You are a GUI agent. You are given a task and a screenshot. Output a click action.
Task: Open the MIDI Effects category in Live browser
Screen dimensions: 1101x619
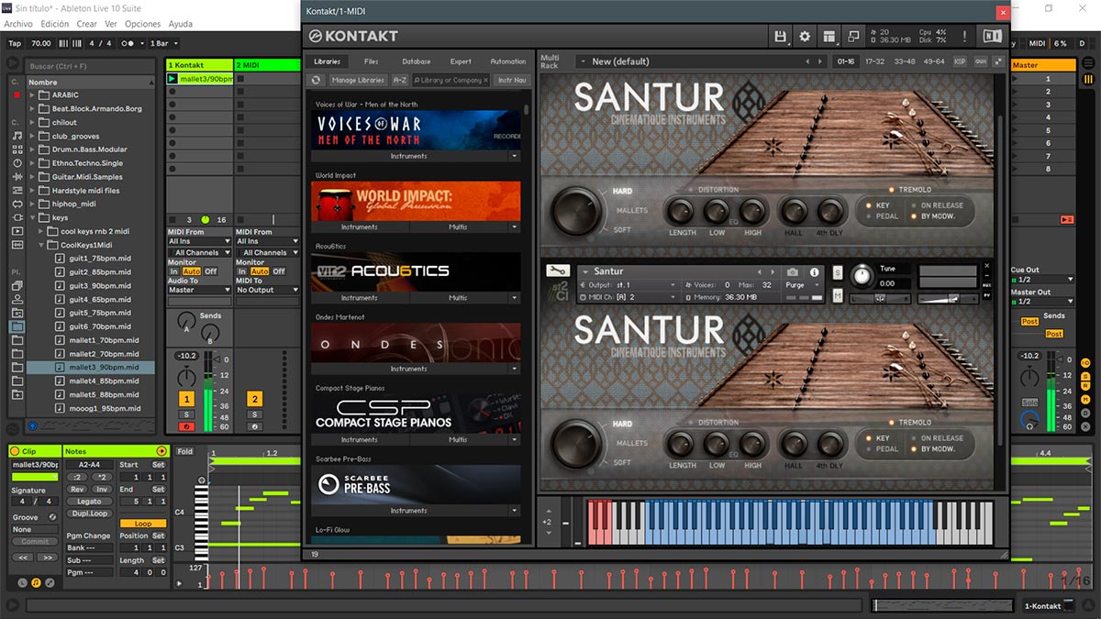tap(17, 190)
